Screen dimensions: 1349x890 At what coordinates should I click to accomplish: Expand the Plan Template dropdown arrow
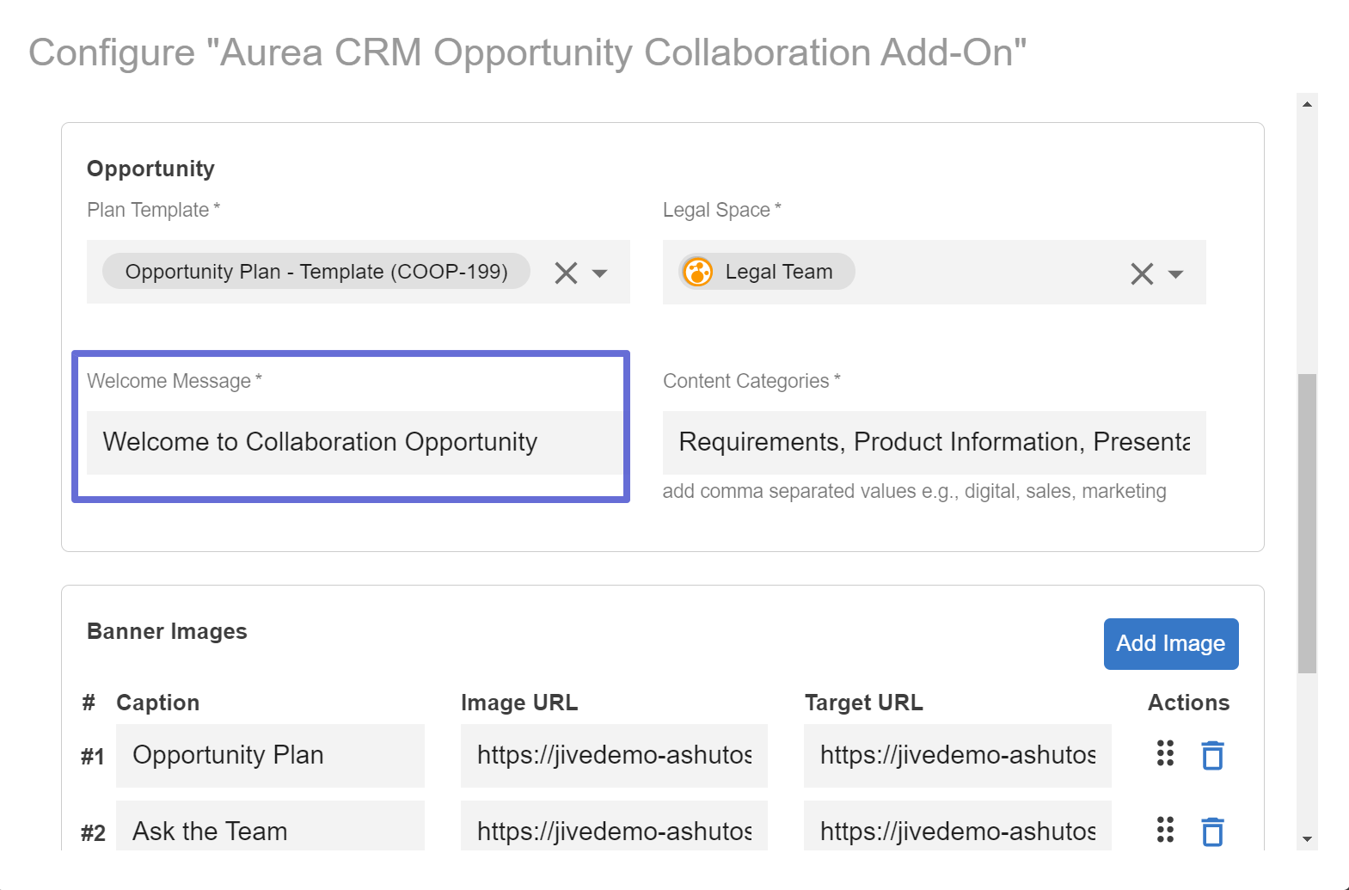click(x=600, y=273)
